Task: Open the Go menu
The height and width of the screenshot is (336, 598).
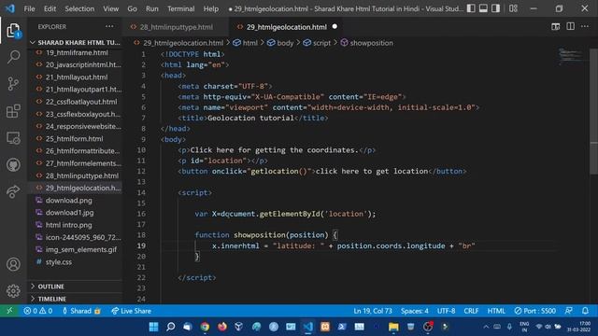Action: tap(132, 8)
